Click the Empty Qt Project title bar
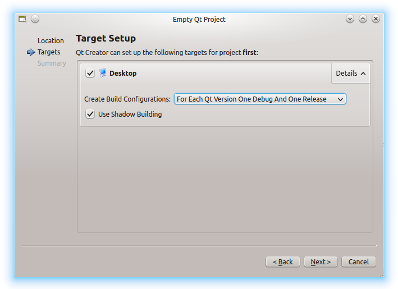Viewport: 398px width, 289px height. 199,19
